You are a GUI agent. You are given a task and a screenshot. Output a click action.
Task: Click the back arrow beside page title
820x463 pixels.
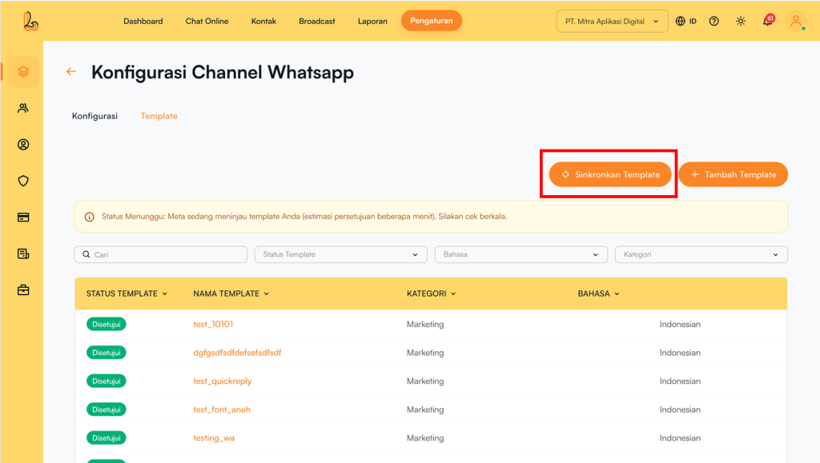point(71,72)
